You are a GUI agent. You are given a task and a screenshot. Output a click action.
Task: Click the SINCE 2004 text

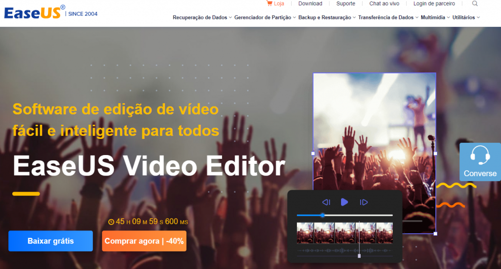click(83, 14)
